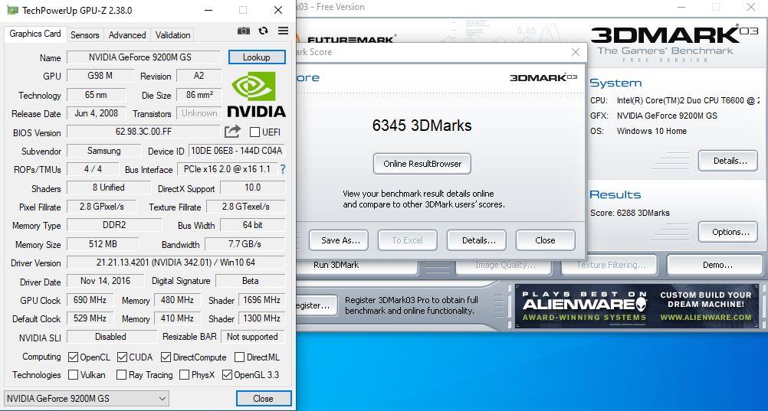Click the Subvendor Samsung field
This screenshot has height=411, width=768.
[103, 151]
